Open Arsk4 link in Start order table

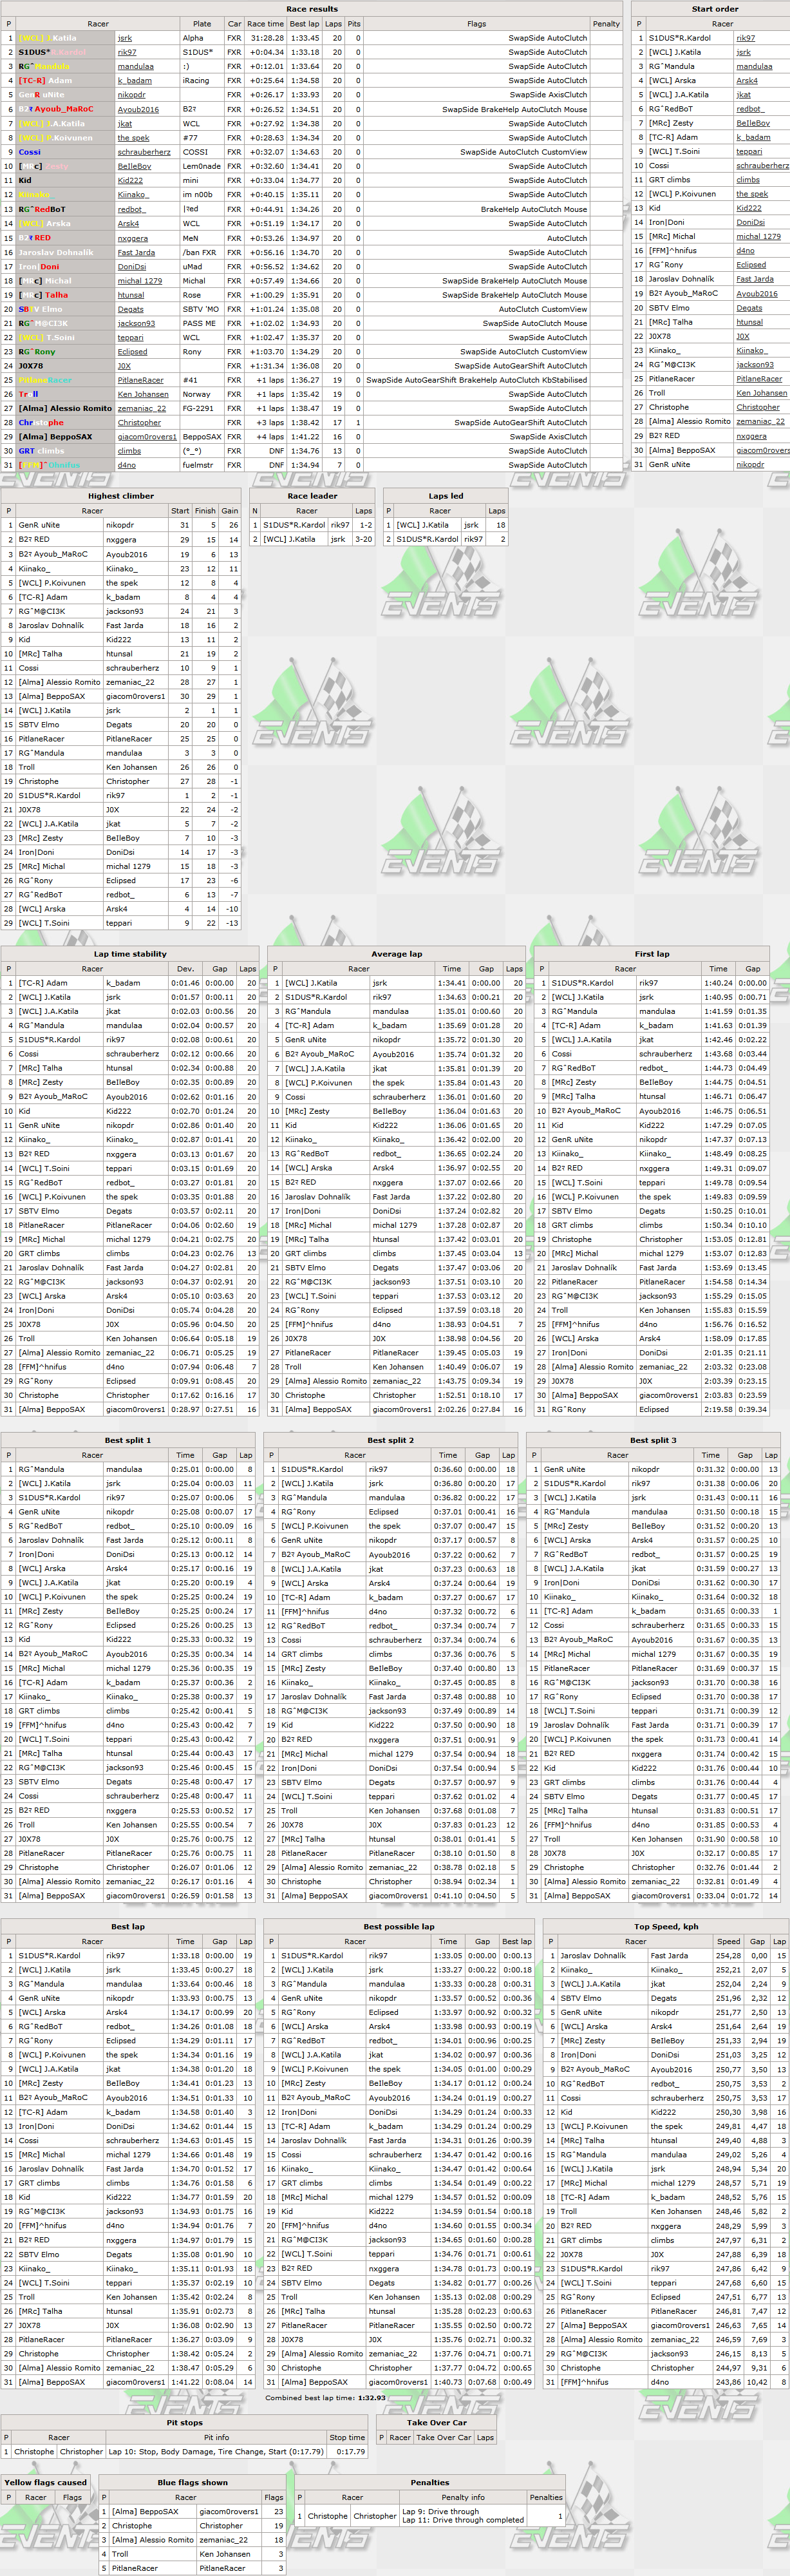[x=747, y=80]
